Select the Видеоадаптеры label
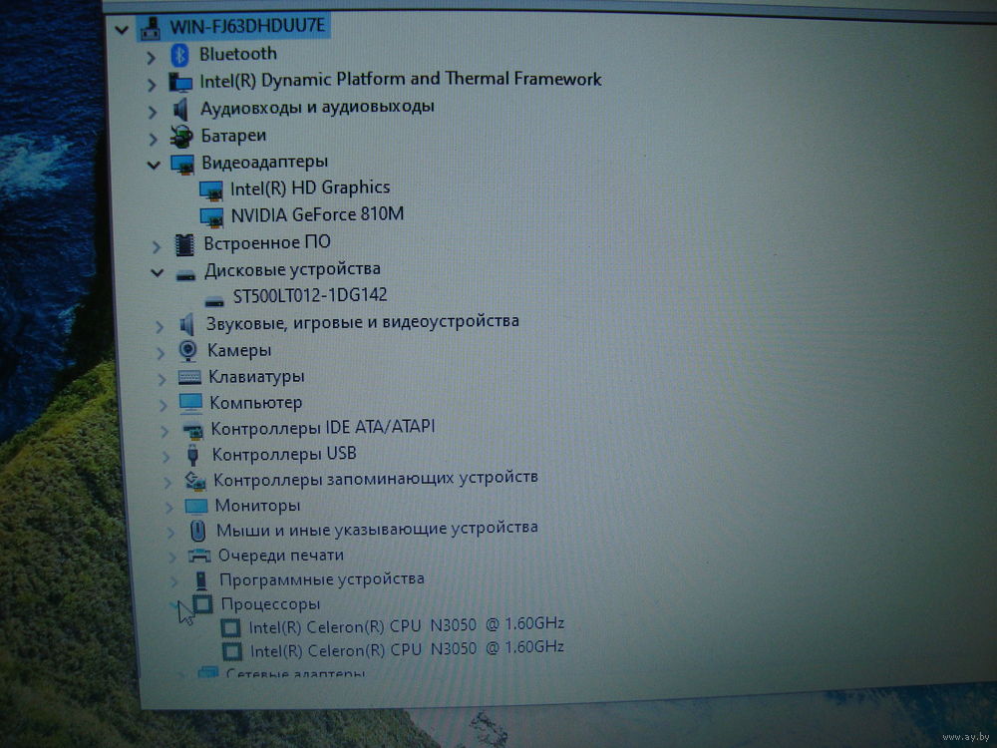 pyautogui.click(x=264, y=163)
